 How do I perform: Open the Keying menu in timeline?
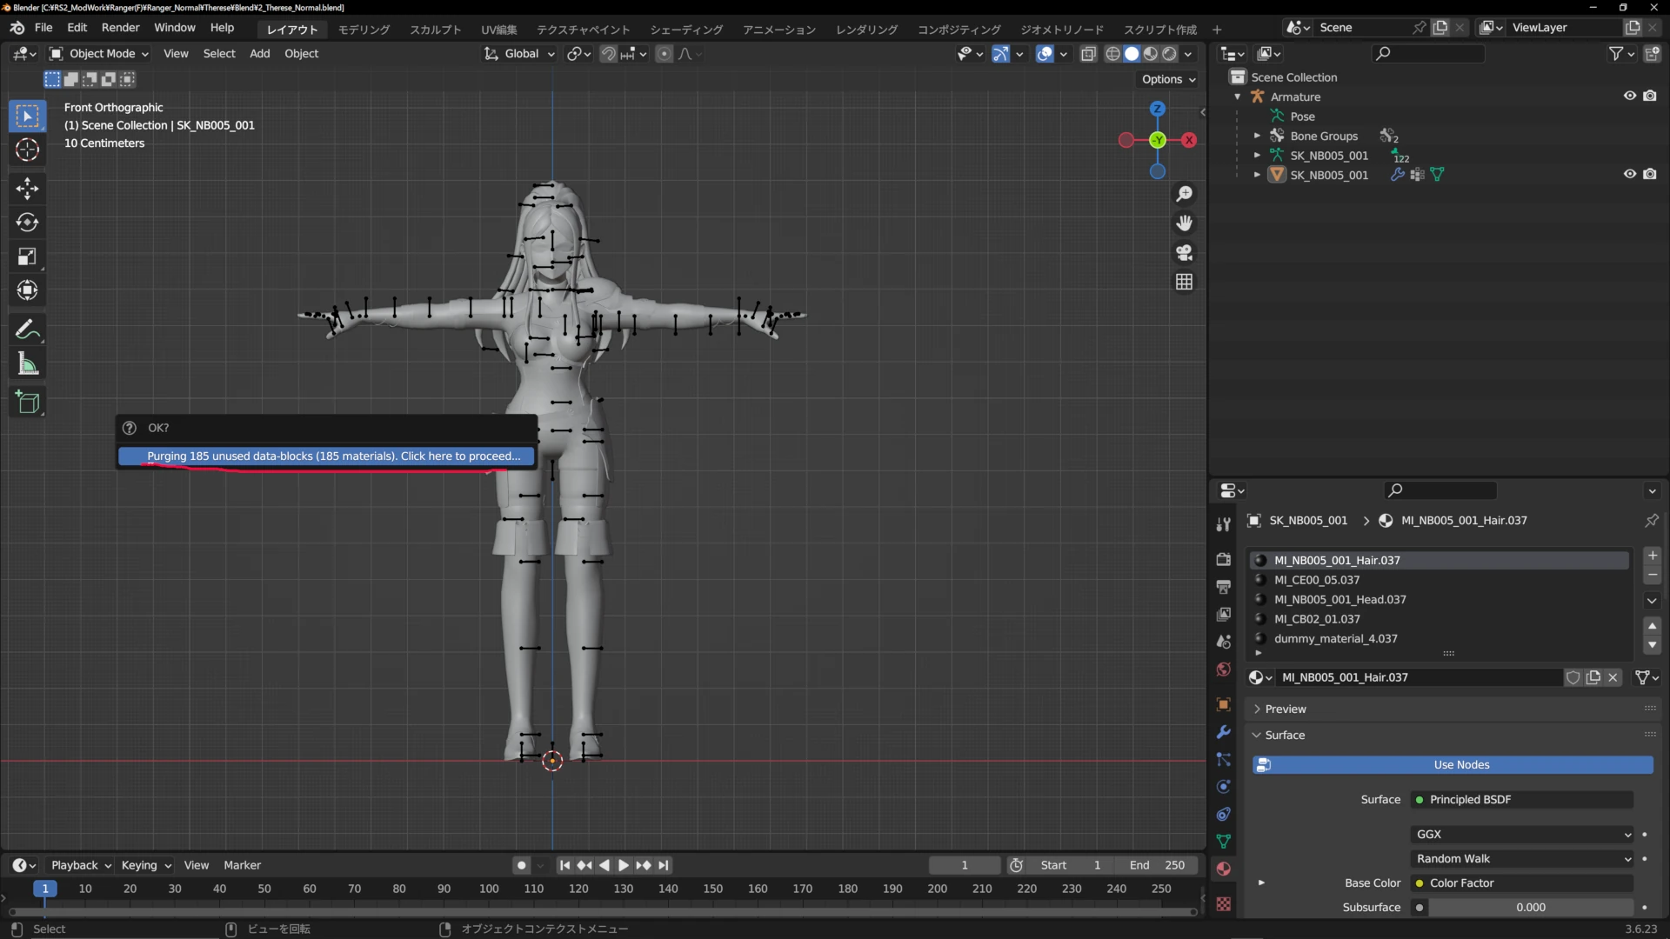145,866
